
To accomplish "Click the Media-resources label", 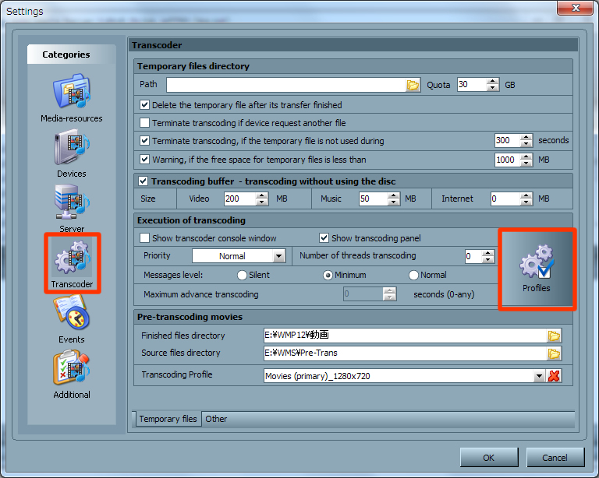I will tap(72, 118).
